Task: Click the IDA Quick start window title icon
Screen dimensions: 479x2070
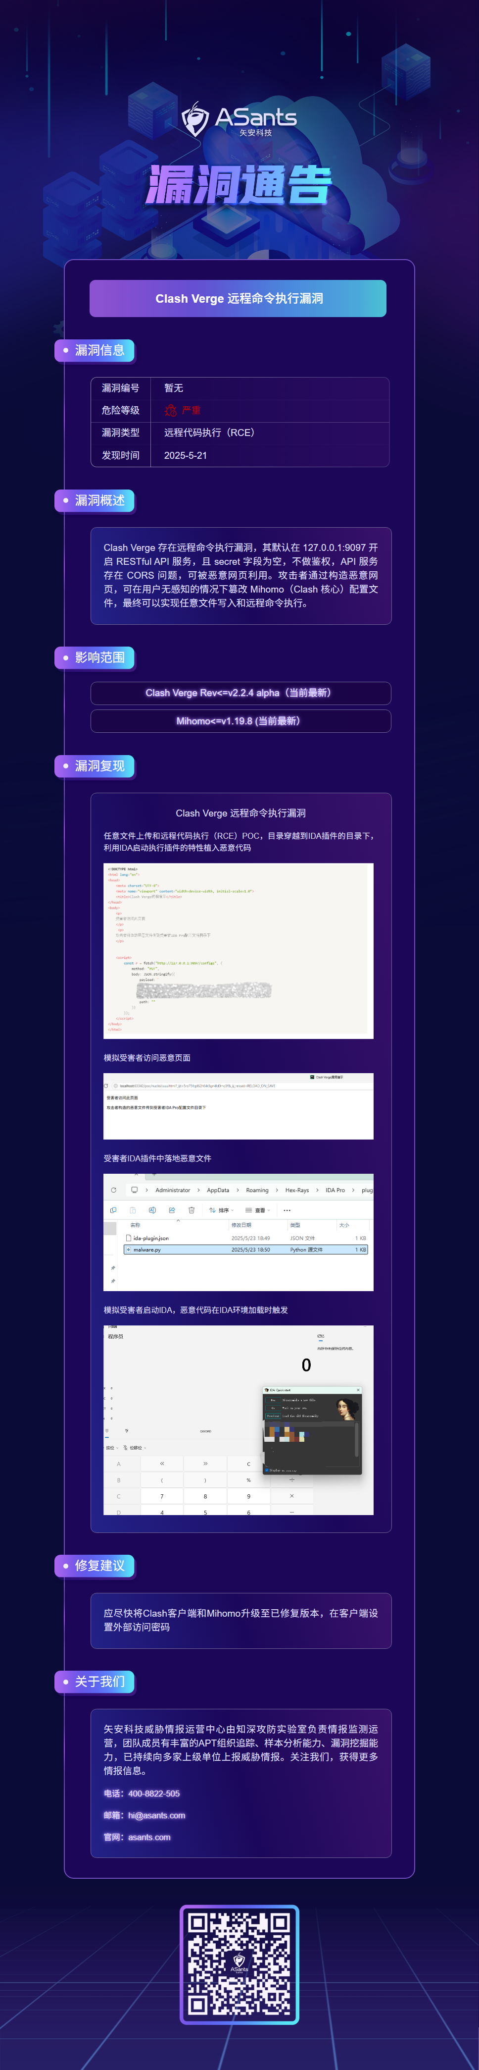Action: click(x=266, y=1390)
